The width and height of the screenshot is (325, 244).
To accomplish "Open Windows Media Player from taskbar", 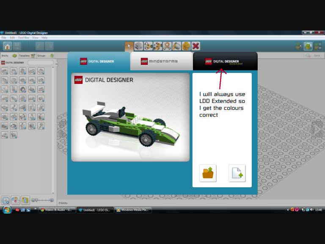I will [x=133, y=210].
